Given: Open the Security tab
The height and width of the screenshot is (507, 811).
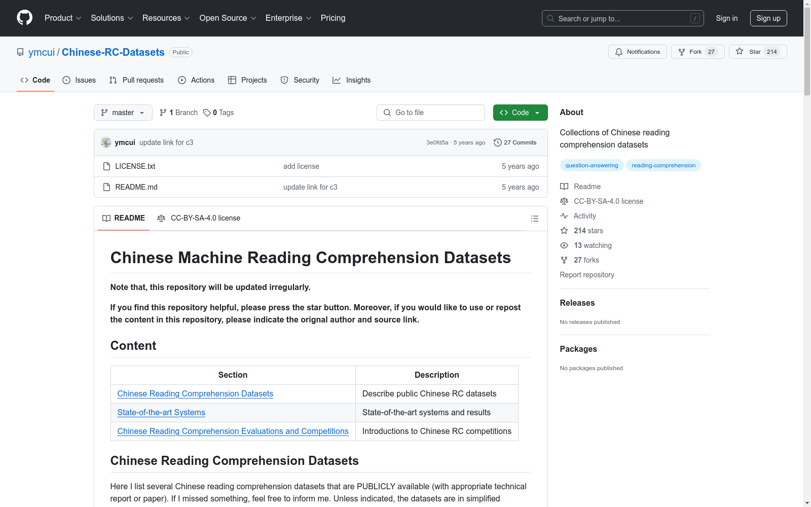Looking at the screenshot, I should click(x=300, y=80).
